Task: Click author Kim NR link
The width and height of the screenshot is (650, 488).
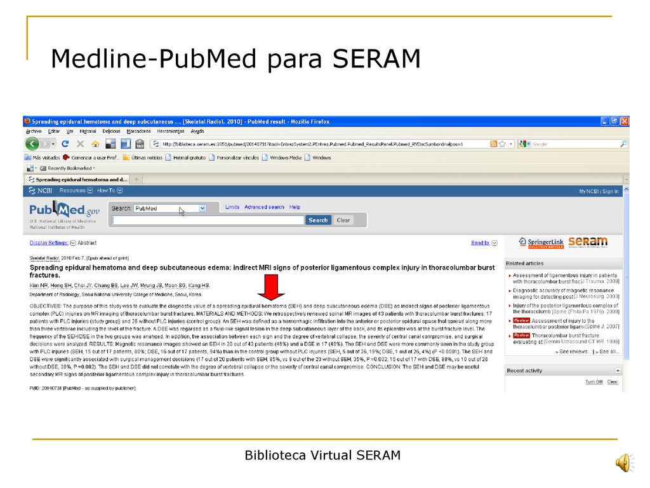Action: [39, 285]
